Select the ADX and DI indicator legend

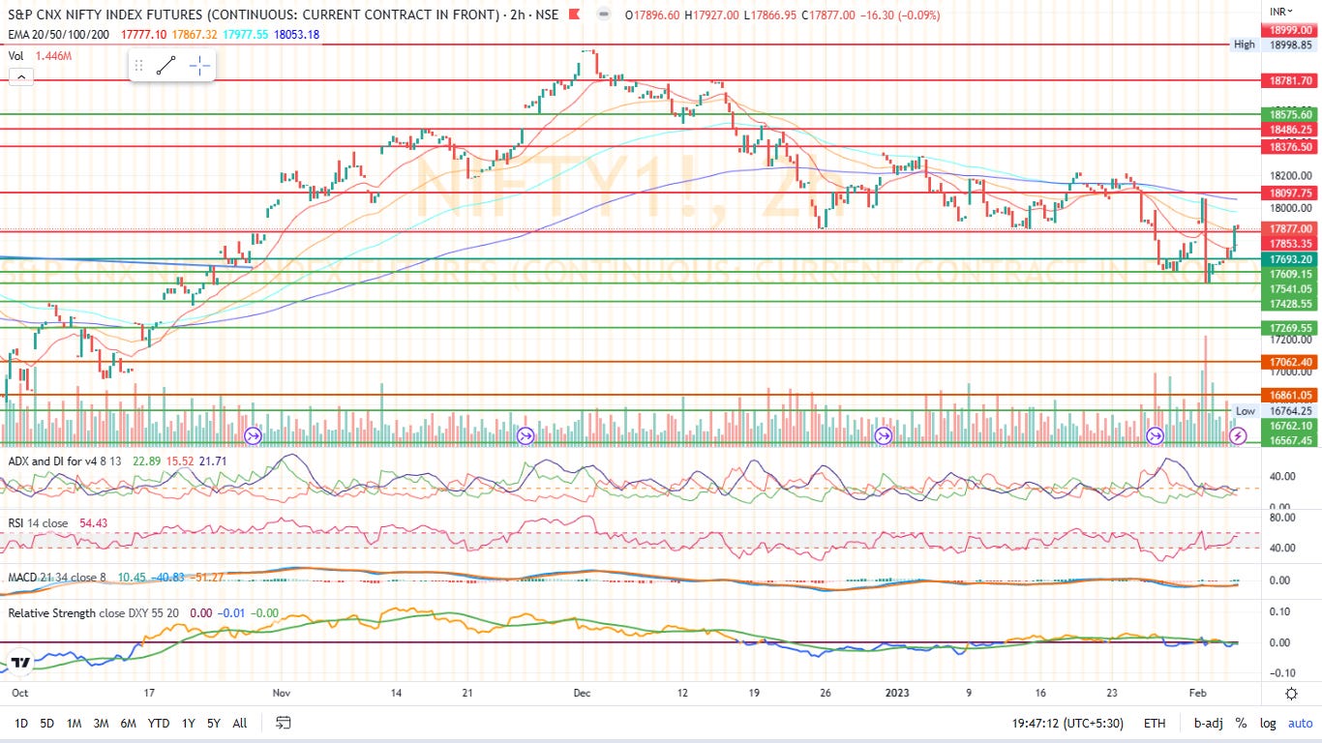tap(64, 461)
